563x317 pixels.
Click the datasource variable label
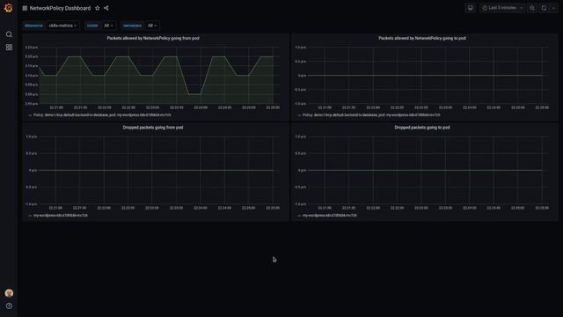(33, 26)
